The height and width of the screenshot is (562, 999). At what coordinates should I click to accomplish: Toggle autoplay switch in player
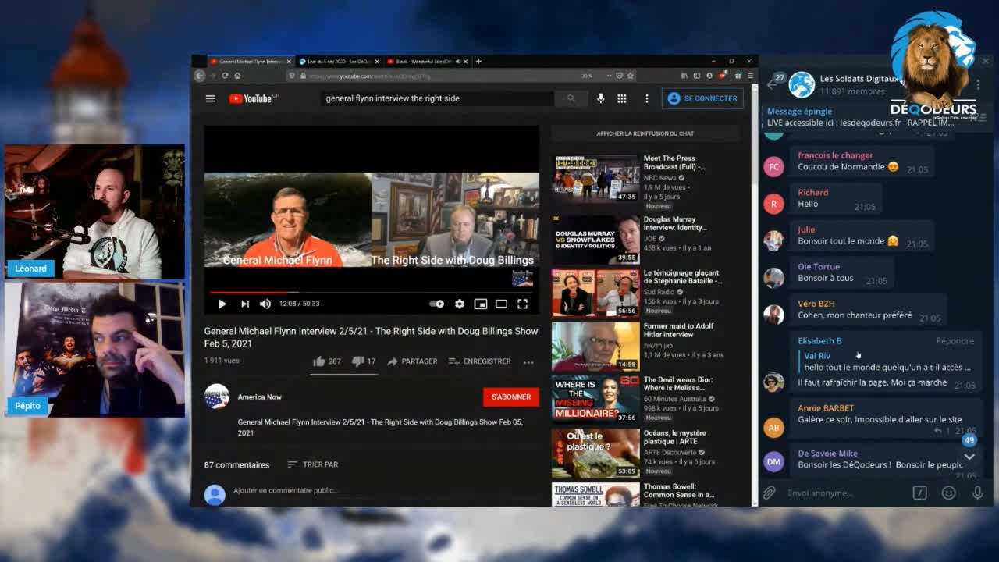coord(437,304)
